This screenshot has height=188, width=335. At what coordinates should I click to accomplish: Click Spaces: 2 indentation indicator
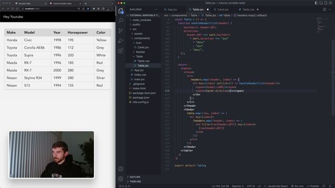238,186
